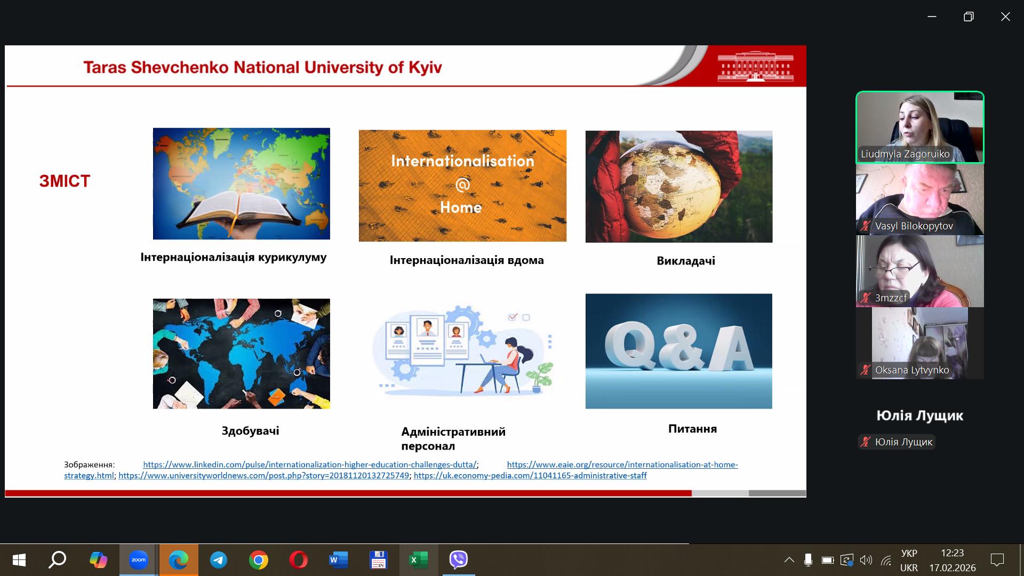Launch Telegram from the taskbar
This screenshot has width=1024, height=576.
[x=218, y=559]
